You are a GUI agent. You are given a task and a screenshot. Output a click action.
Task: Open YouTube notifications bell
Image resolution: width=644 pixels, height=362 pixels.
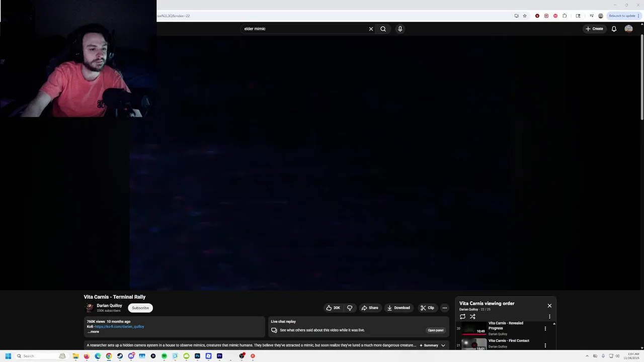click(614, 29)
